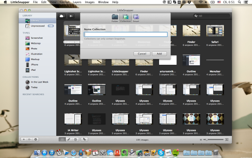The width and height of the screenshot is (252, 158).
Task: Expand the add menu at sidebar bottom
Action: pyautogui.click(x=24, y=139)
